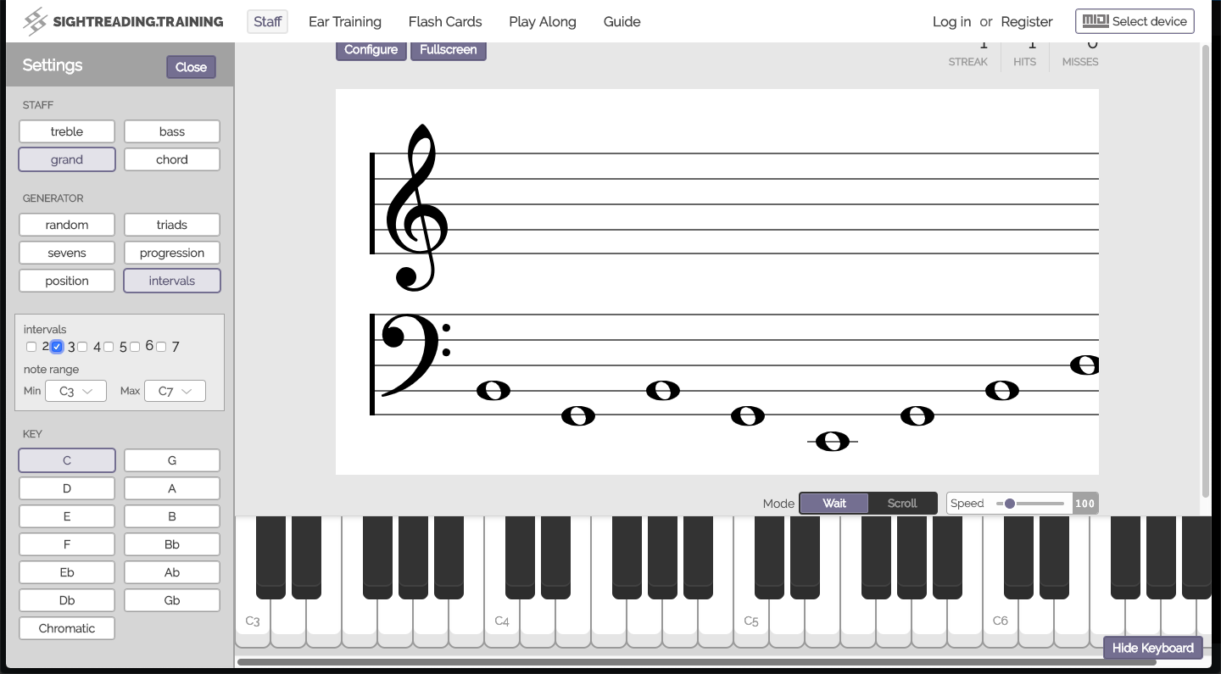Viewport: 1221px width, 674px height.
Task: Click the Configure button
Action: [x=371, y=50]
